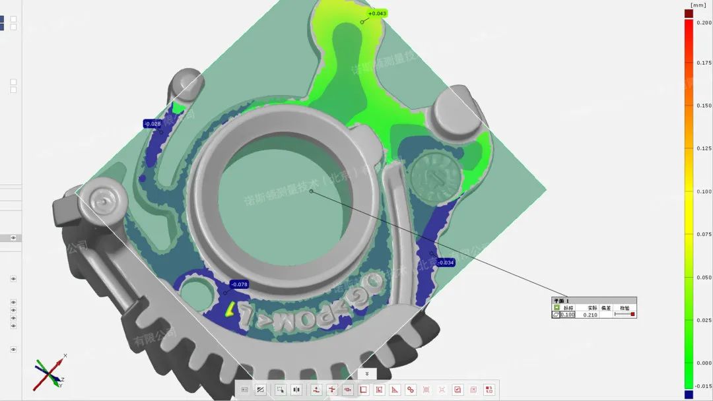Click the rectangle selection tool with cursor
713x401 pixels.
pyautogui.click(x=281, y=390)
